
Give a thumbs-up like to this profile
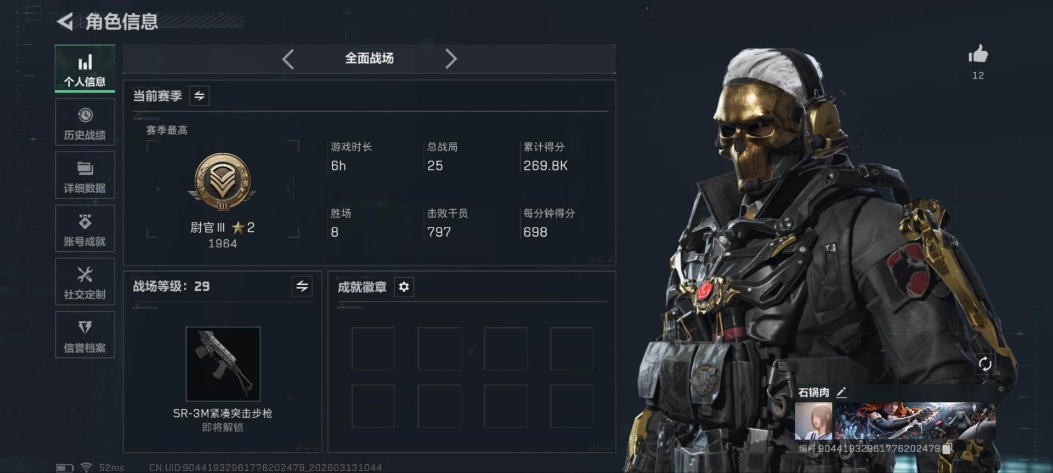tap(978, 54)
